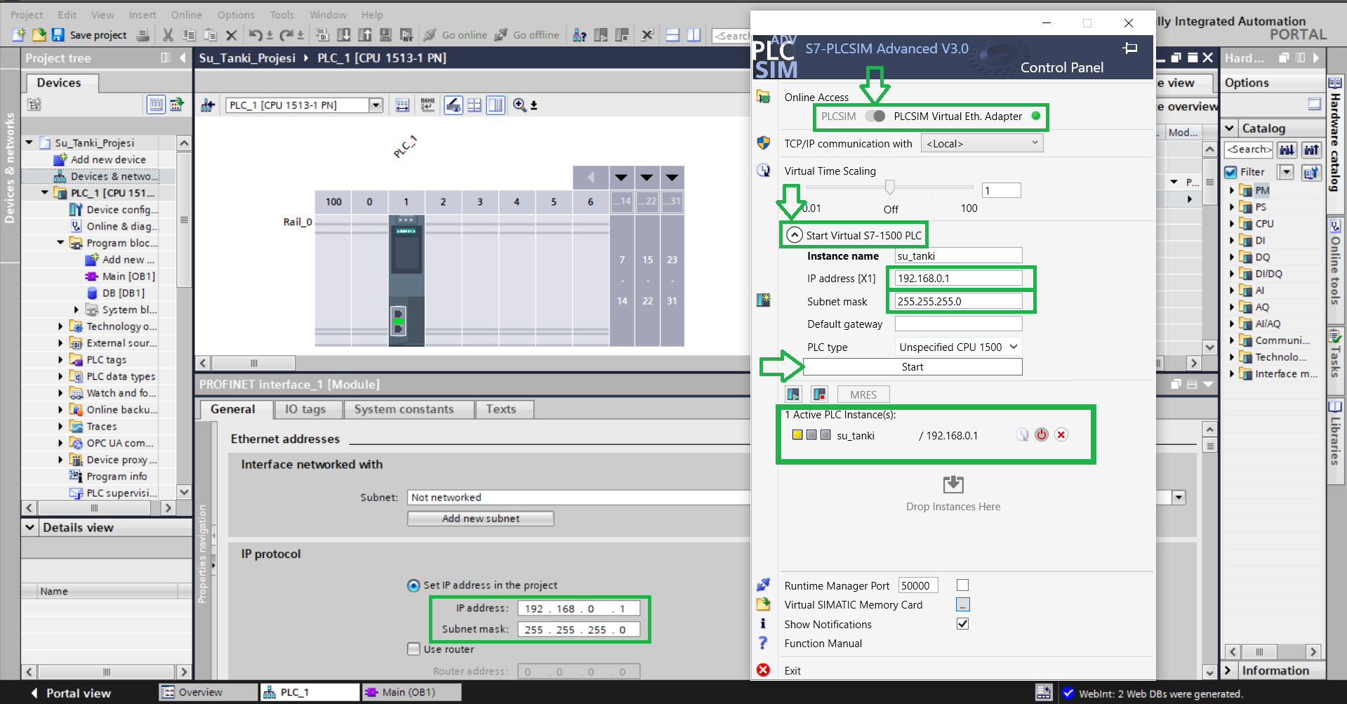Enable the Runtime Manager Port checkbox

(963, 585)
